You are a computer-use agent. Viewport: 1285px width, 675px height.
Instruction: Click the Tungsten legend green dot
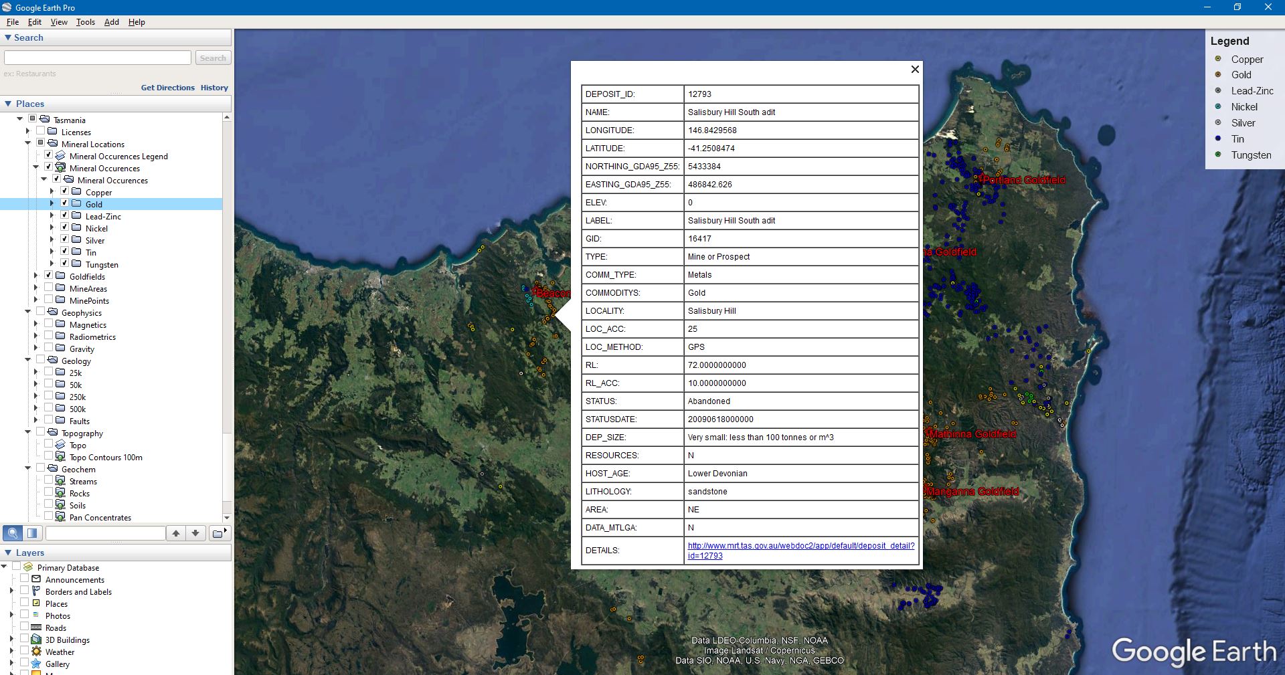tap(1218, 155)
